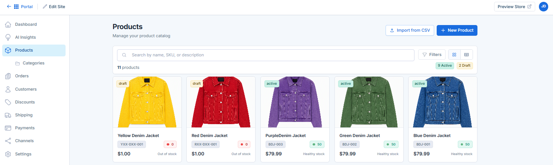This screenshot has width=553, height=165.
Task: Click the Edit Site pencil icon
Action: pos(45,7)
